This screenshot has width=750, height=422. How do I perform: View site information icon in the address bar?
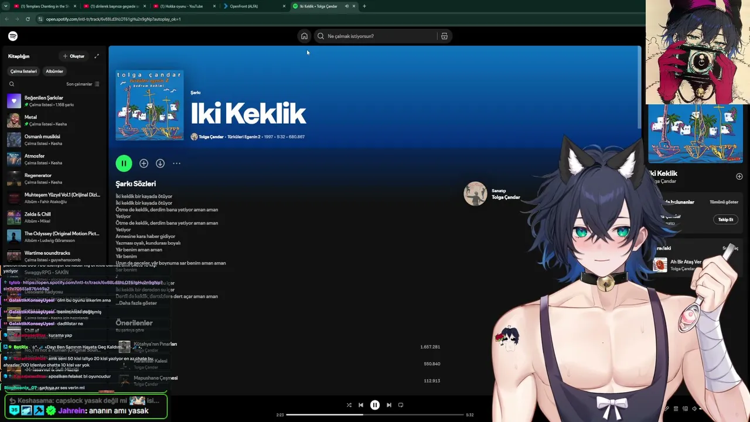click(40, 19)
